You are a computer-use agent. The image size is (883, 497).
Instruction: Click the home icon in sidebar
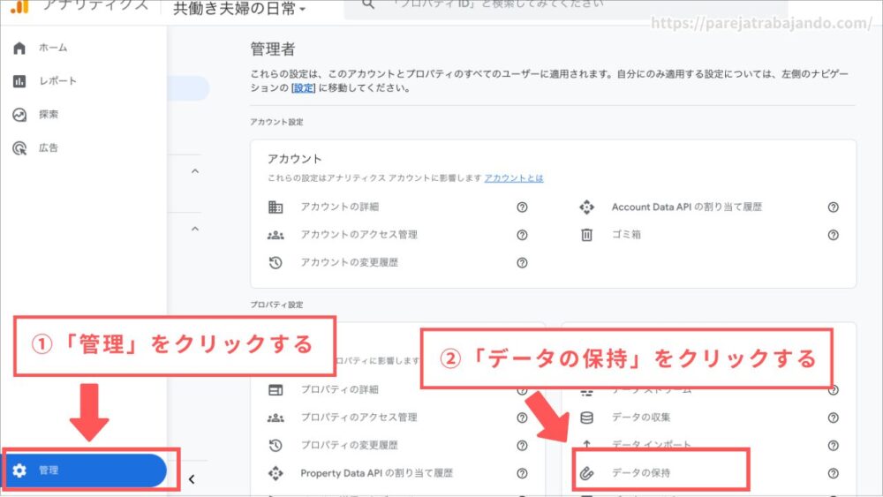coord(19,48)
